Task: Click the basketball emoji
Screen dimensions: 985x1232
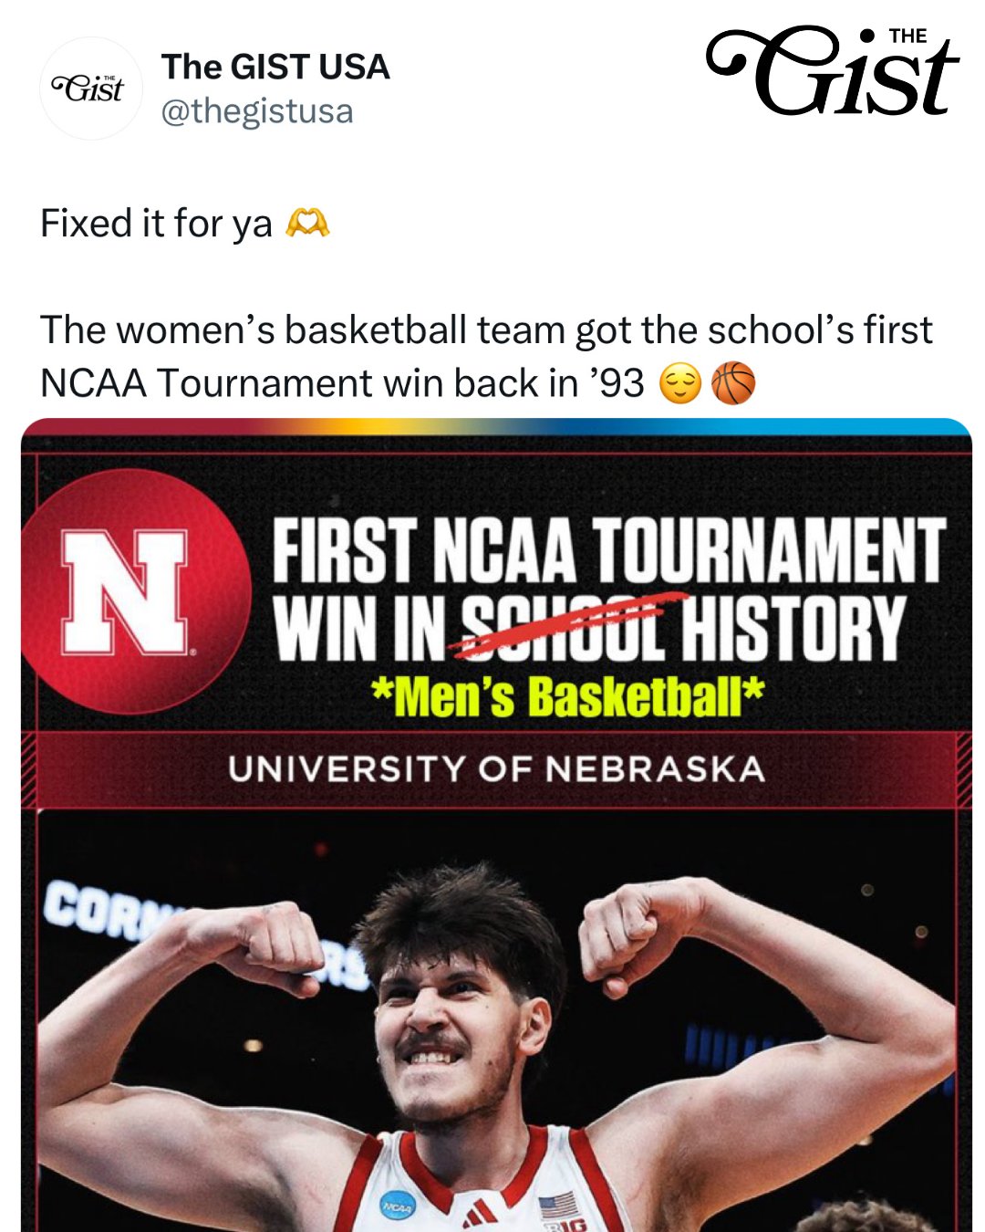Action: click(x=733, y=383)
